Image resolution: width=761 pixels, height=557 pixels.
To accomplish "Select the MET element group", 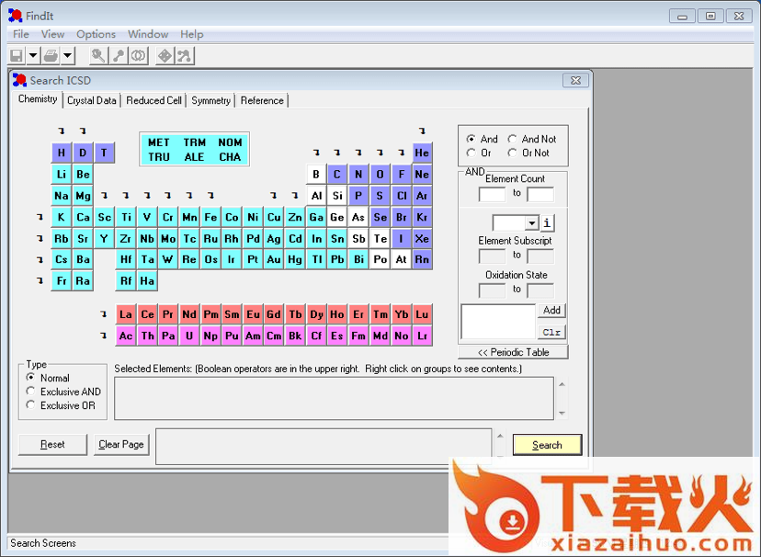I will pos(159,142).
